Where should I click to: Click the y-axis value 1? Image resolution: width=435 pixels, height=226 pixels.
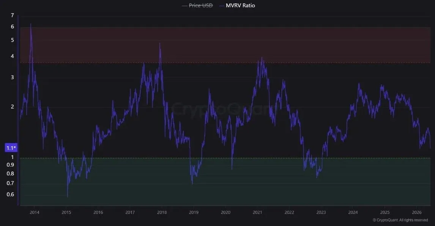[x=12, y=157]
